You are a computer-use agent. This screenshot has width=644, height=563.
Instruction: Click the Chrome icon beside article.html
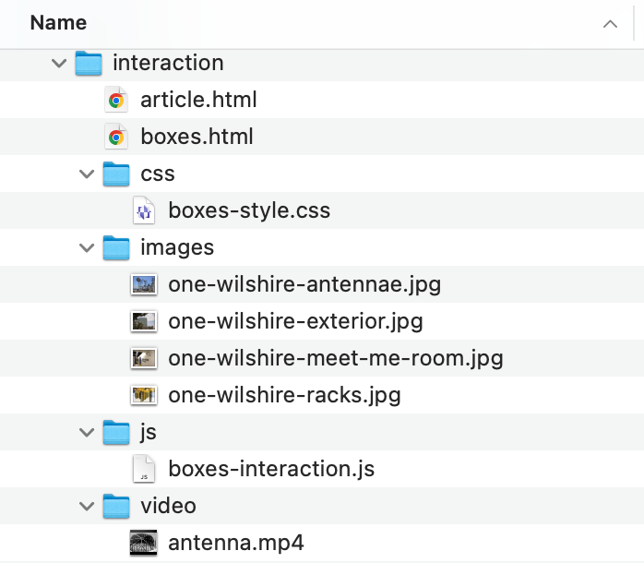coord(116,100)
